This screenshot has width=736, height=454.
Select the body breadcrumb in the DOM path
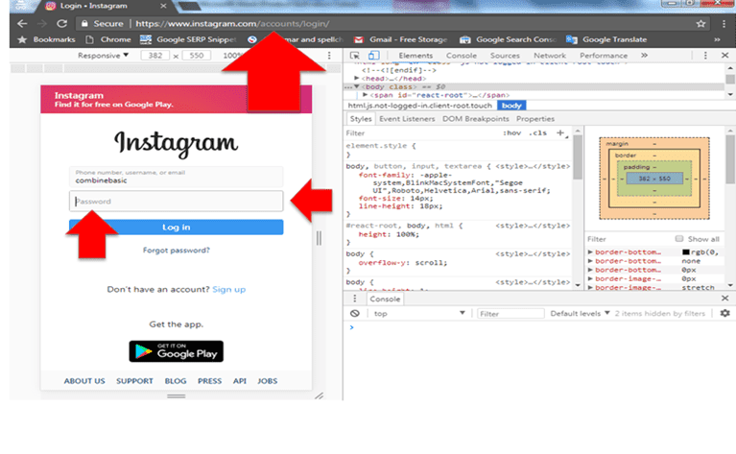click(511, 106)
